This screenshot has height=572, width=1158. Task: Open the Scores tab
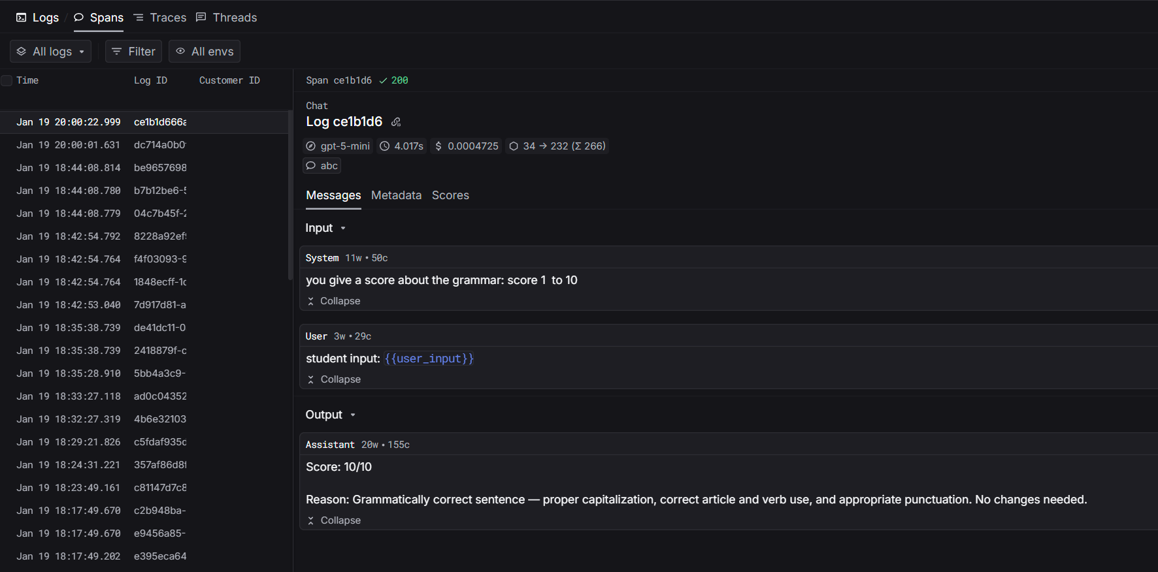tap(450, 195)
